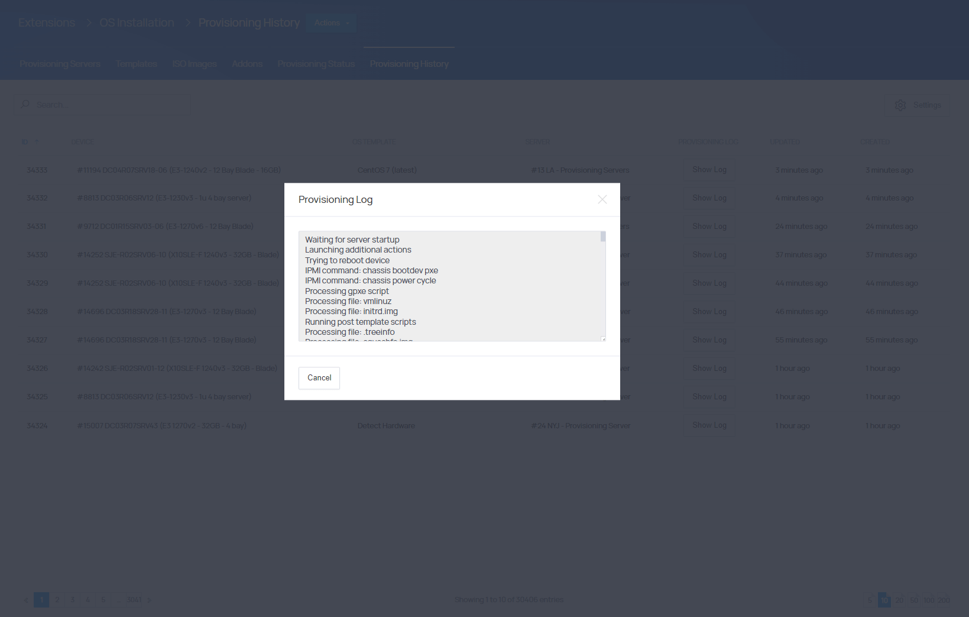Sort table by ID column

coord(25,142)
